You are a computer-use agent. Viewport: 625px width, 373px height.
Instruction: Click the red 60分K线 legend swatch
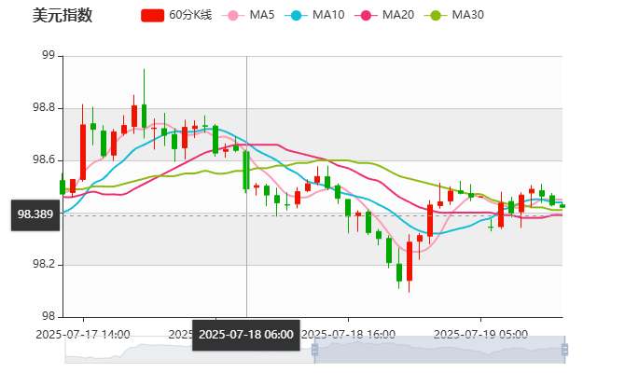[x=152, y=16]
